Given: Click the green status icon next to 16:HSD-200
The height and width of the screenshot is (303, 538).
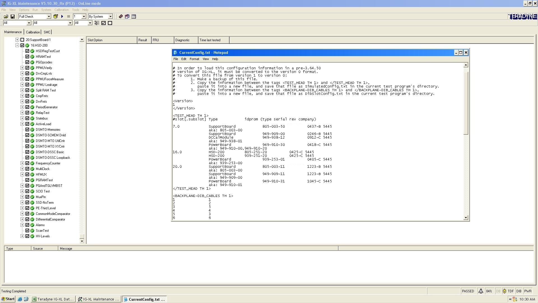Looking at the screenshot, I should pos(27,45).
